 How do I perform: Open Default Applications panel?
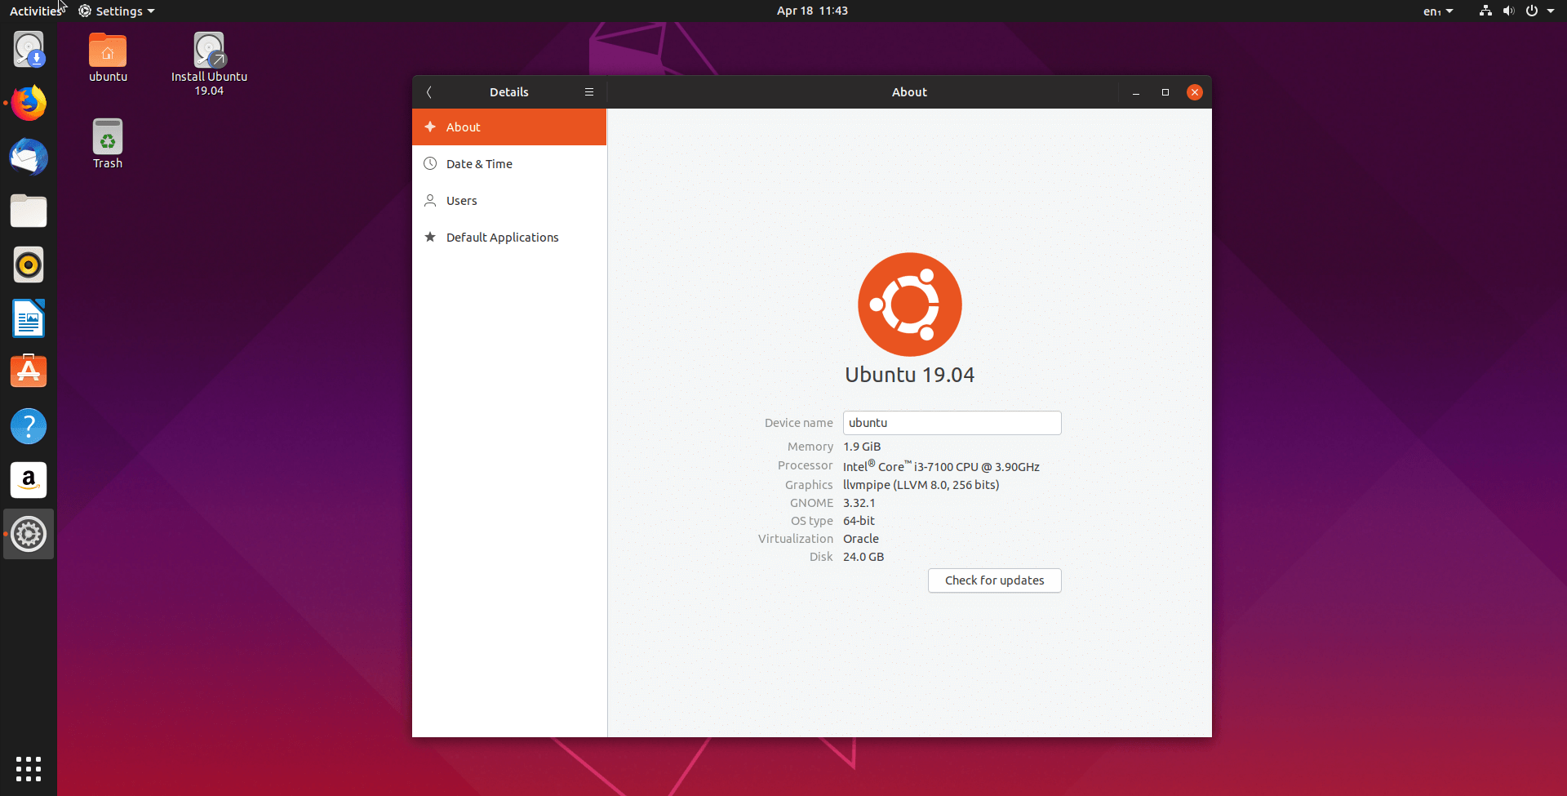pos(509,238)
